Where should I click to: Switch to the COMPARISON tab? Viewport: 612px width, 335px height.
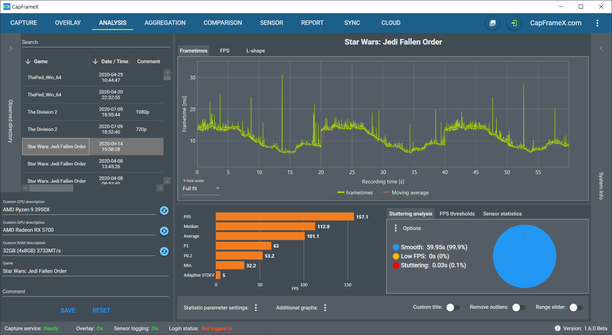point(223,23)
